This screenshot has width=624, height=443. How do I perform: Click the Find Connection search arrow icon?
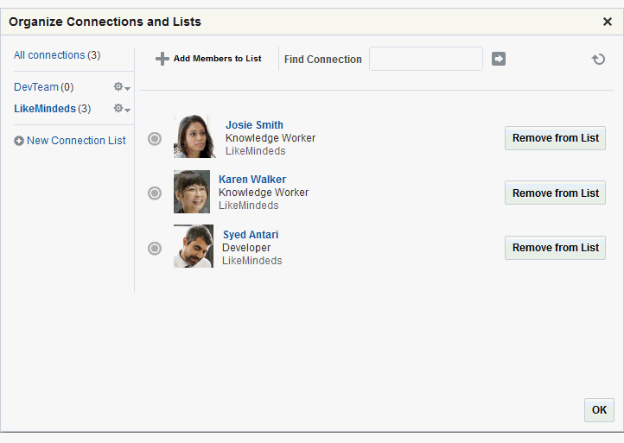click(x=499, y=59)
